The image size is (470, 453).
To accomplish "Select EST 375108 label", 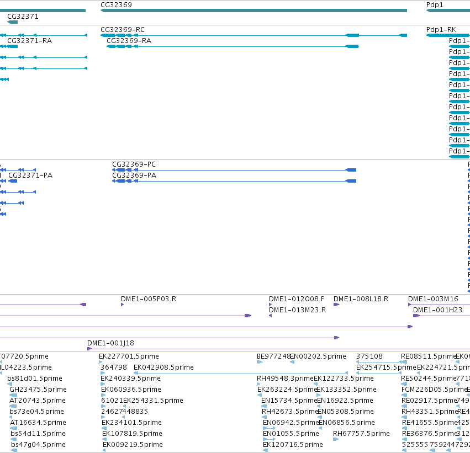I will point(369,356).
